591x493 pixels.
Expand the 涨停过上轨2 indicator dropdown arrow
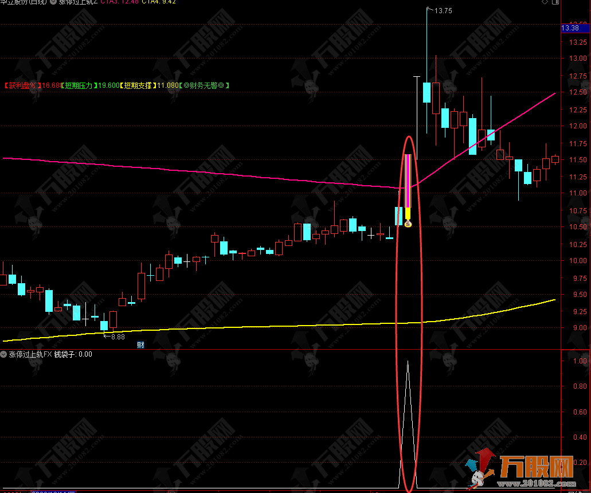coord(53,2)
